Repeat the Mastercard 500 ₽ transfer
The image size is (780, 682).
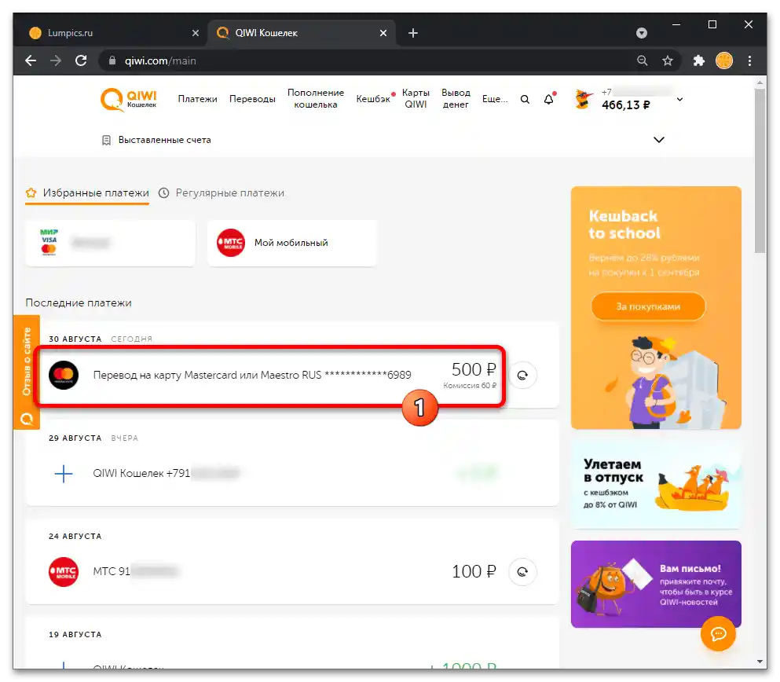[x=522, y=375]
